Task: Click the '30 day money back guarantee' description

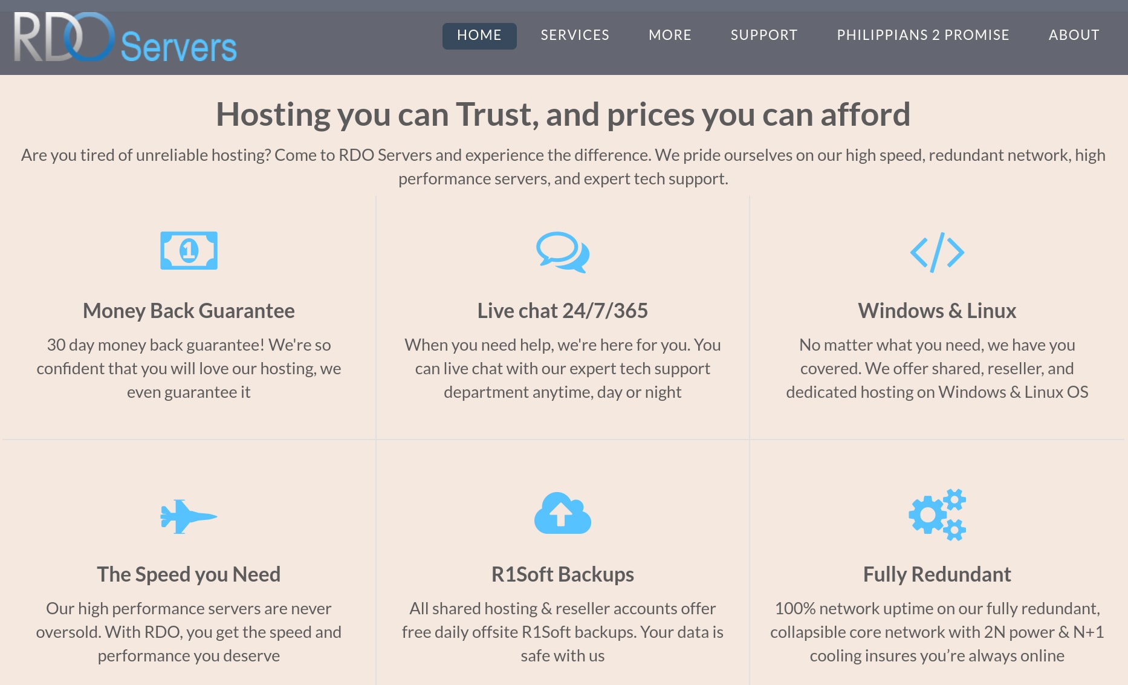Action: 189,368
